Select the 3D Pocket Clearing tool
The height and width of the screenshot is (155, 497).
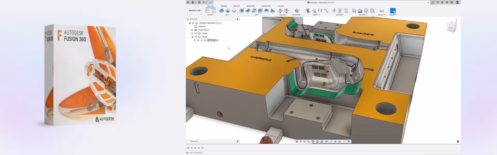click(248, 11)
